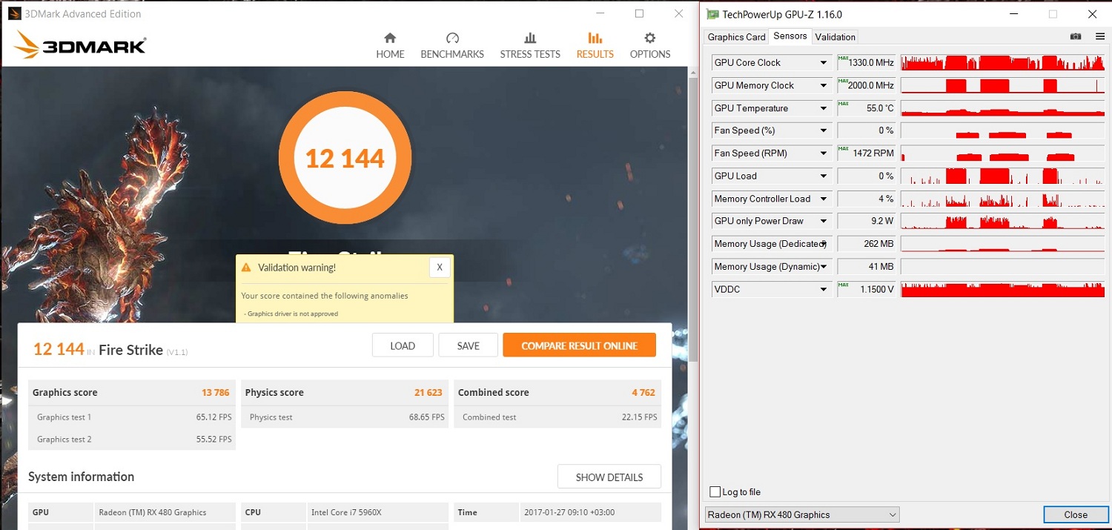Open the Validation tab in GPU-Z
Image resolution: width=1112 pixels, height=530 pixels.
click(835, 37)
